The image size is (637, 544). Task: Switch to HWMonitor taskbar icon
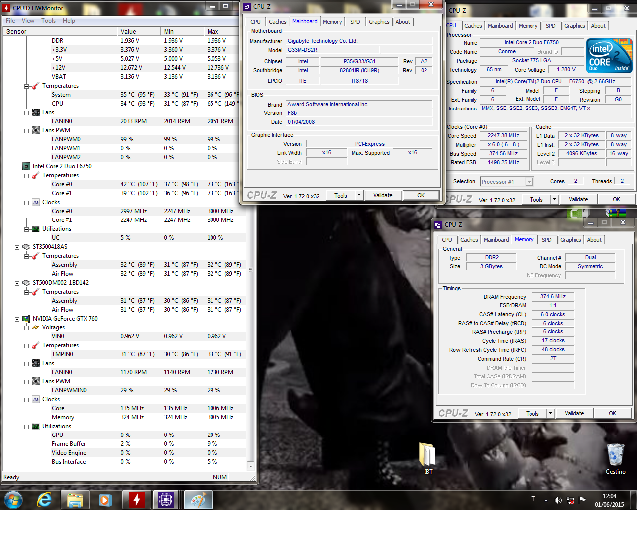click(x=136, y=500)
